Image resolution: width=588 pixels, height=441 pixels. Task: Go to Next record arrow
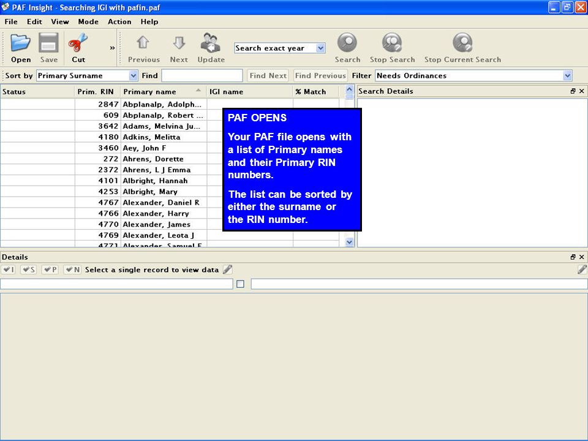click(179, 42)
